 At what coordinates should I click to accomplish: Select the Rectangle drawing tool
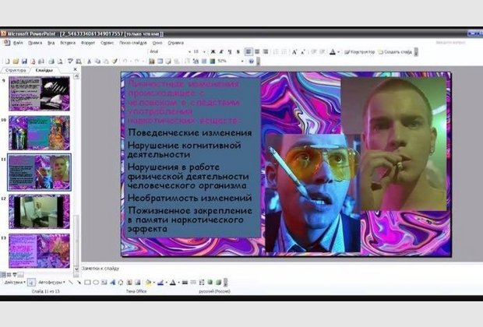tap(86, 283)
